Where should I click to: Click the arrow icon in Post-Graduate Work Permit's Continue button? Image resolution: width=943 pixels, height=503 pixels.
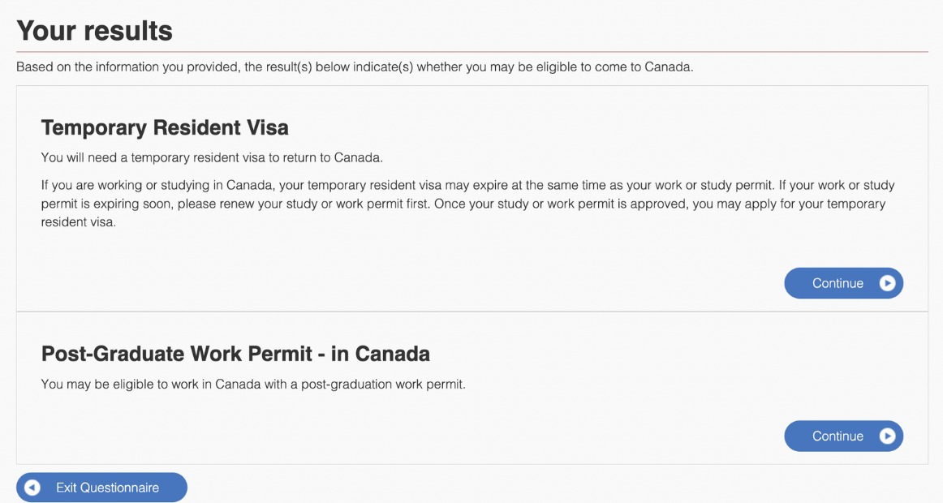click(888, 436)
